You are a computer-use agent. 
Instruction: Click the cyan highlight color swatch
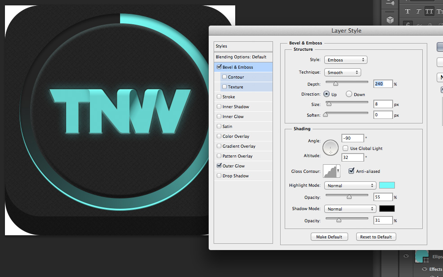[x=387, y=185]
